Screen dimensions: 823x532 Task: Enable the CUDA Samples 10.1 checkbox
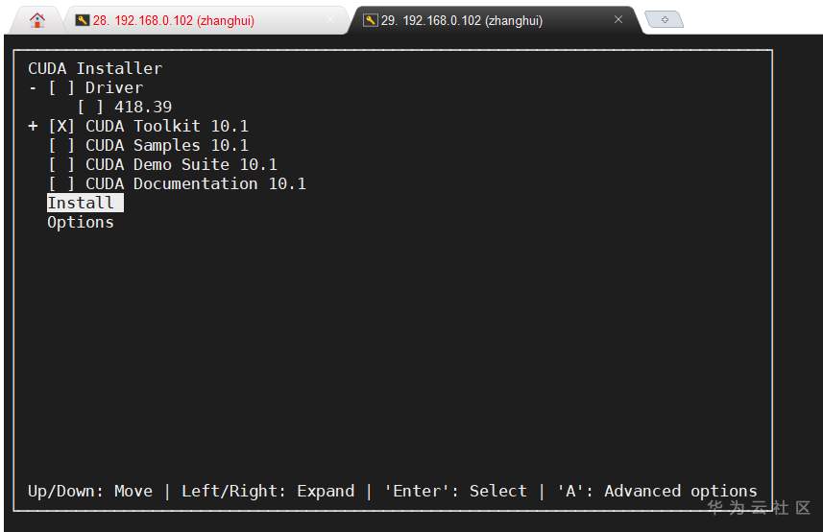(x=61, y=145)
